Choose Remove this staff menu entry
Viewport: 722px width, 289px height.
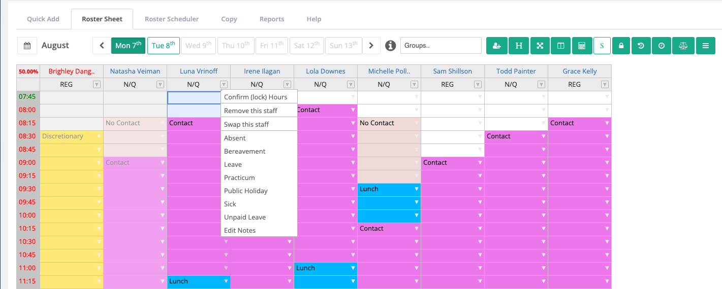coord(259,111)
